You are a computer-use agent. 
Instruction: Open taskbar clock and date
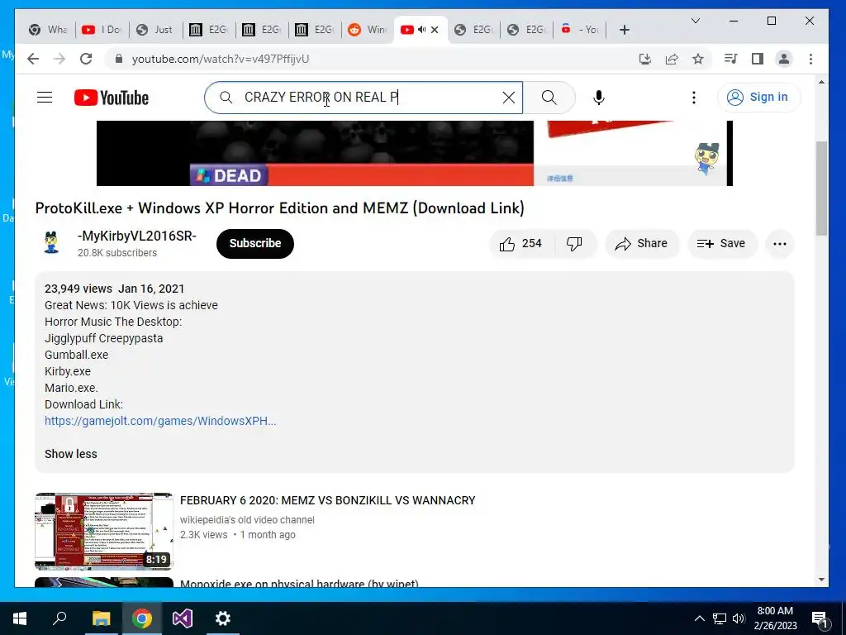[x=775, y=618]
